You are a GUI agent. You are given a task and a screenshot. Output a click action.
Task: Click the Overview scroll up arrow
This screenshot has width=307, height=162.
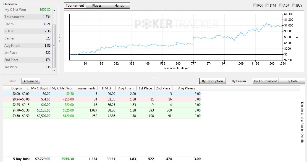(54, 11)
